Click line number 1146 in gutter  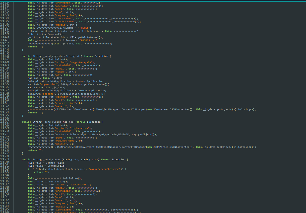tap(5, 56)
